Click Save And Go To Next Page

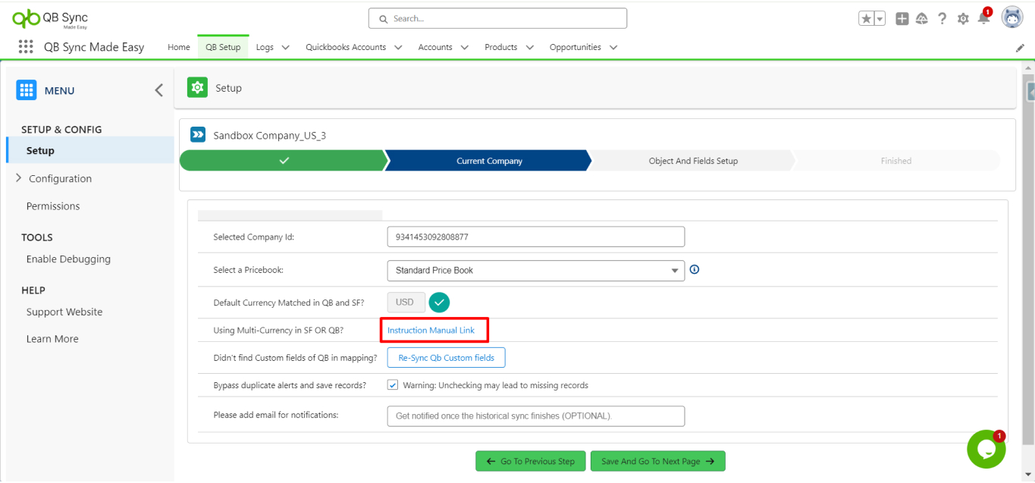[658, 461]
